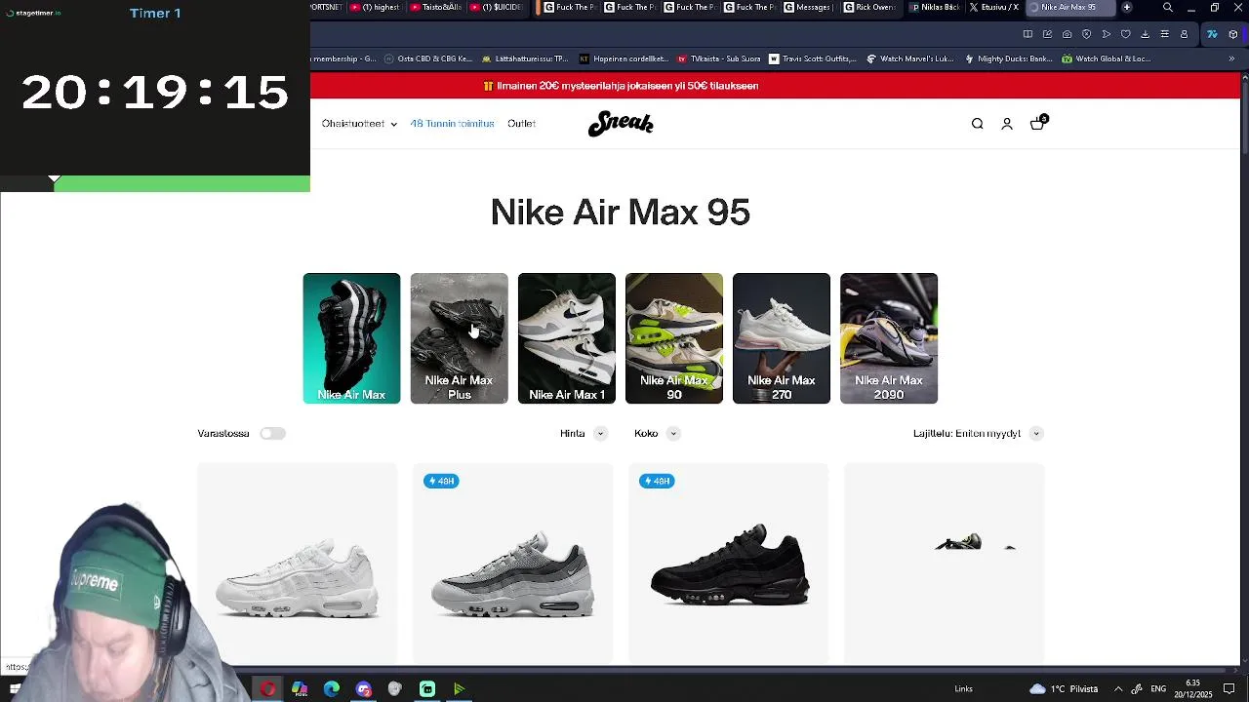The width and height of the screenshot is (1249, 702).
Task: Open the Windows notification center icon
Action: point(1229,689)
